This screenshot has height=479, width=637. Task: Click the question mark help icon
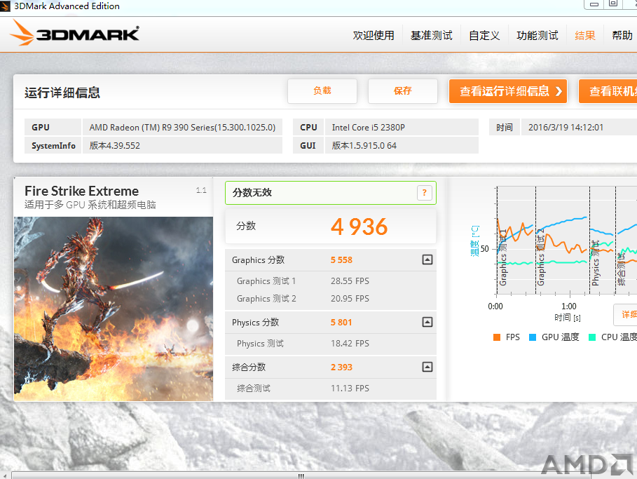424,193
